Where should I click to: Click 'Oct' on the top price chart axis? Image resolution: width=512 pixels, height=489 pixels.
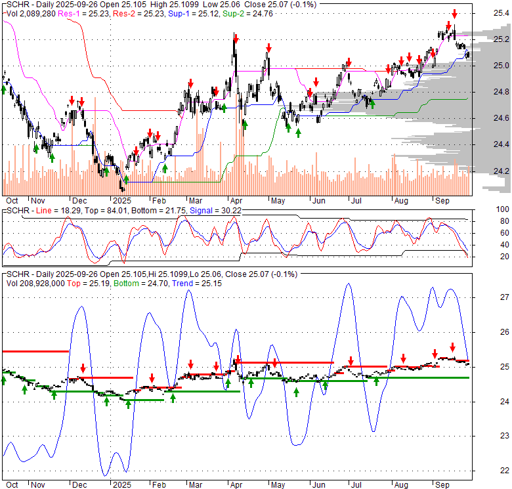coord(12,201)
